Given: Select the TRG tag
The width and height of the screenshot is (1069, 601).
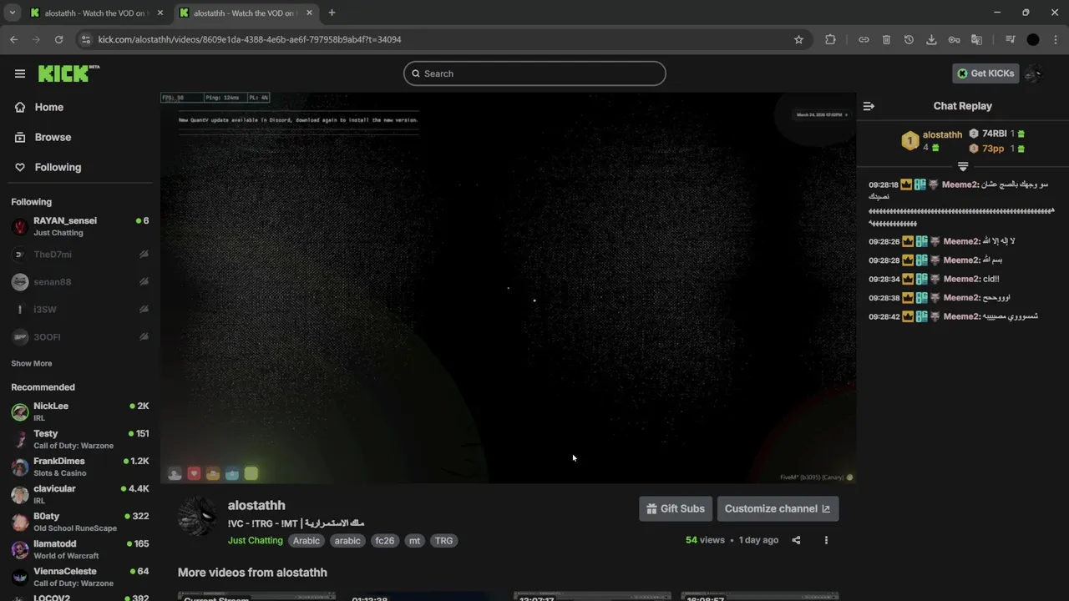Looking at the screenshot, I should point(443,541).
